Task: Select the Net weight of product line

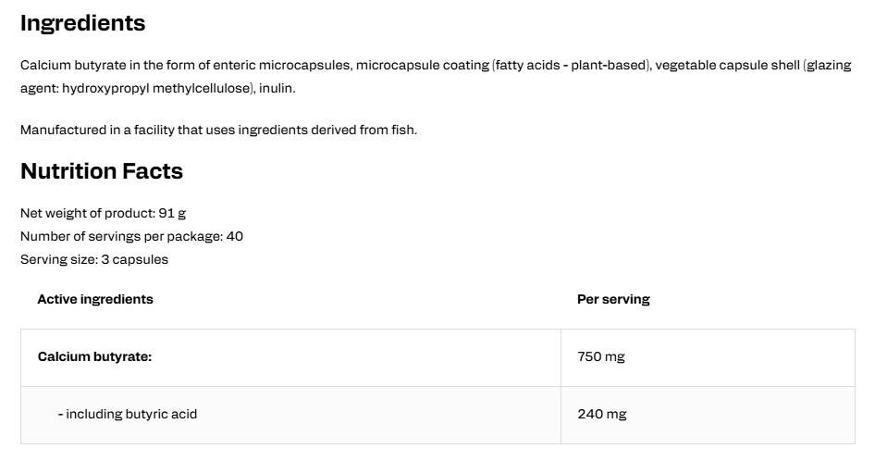Action: coord(103,214)
